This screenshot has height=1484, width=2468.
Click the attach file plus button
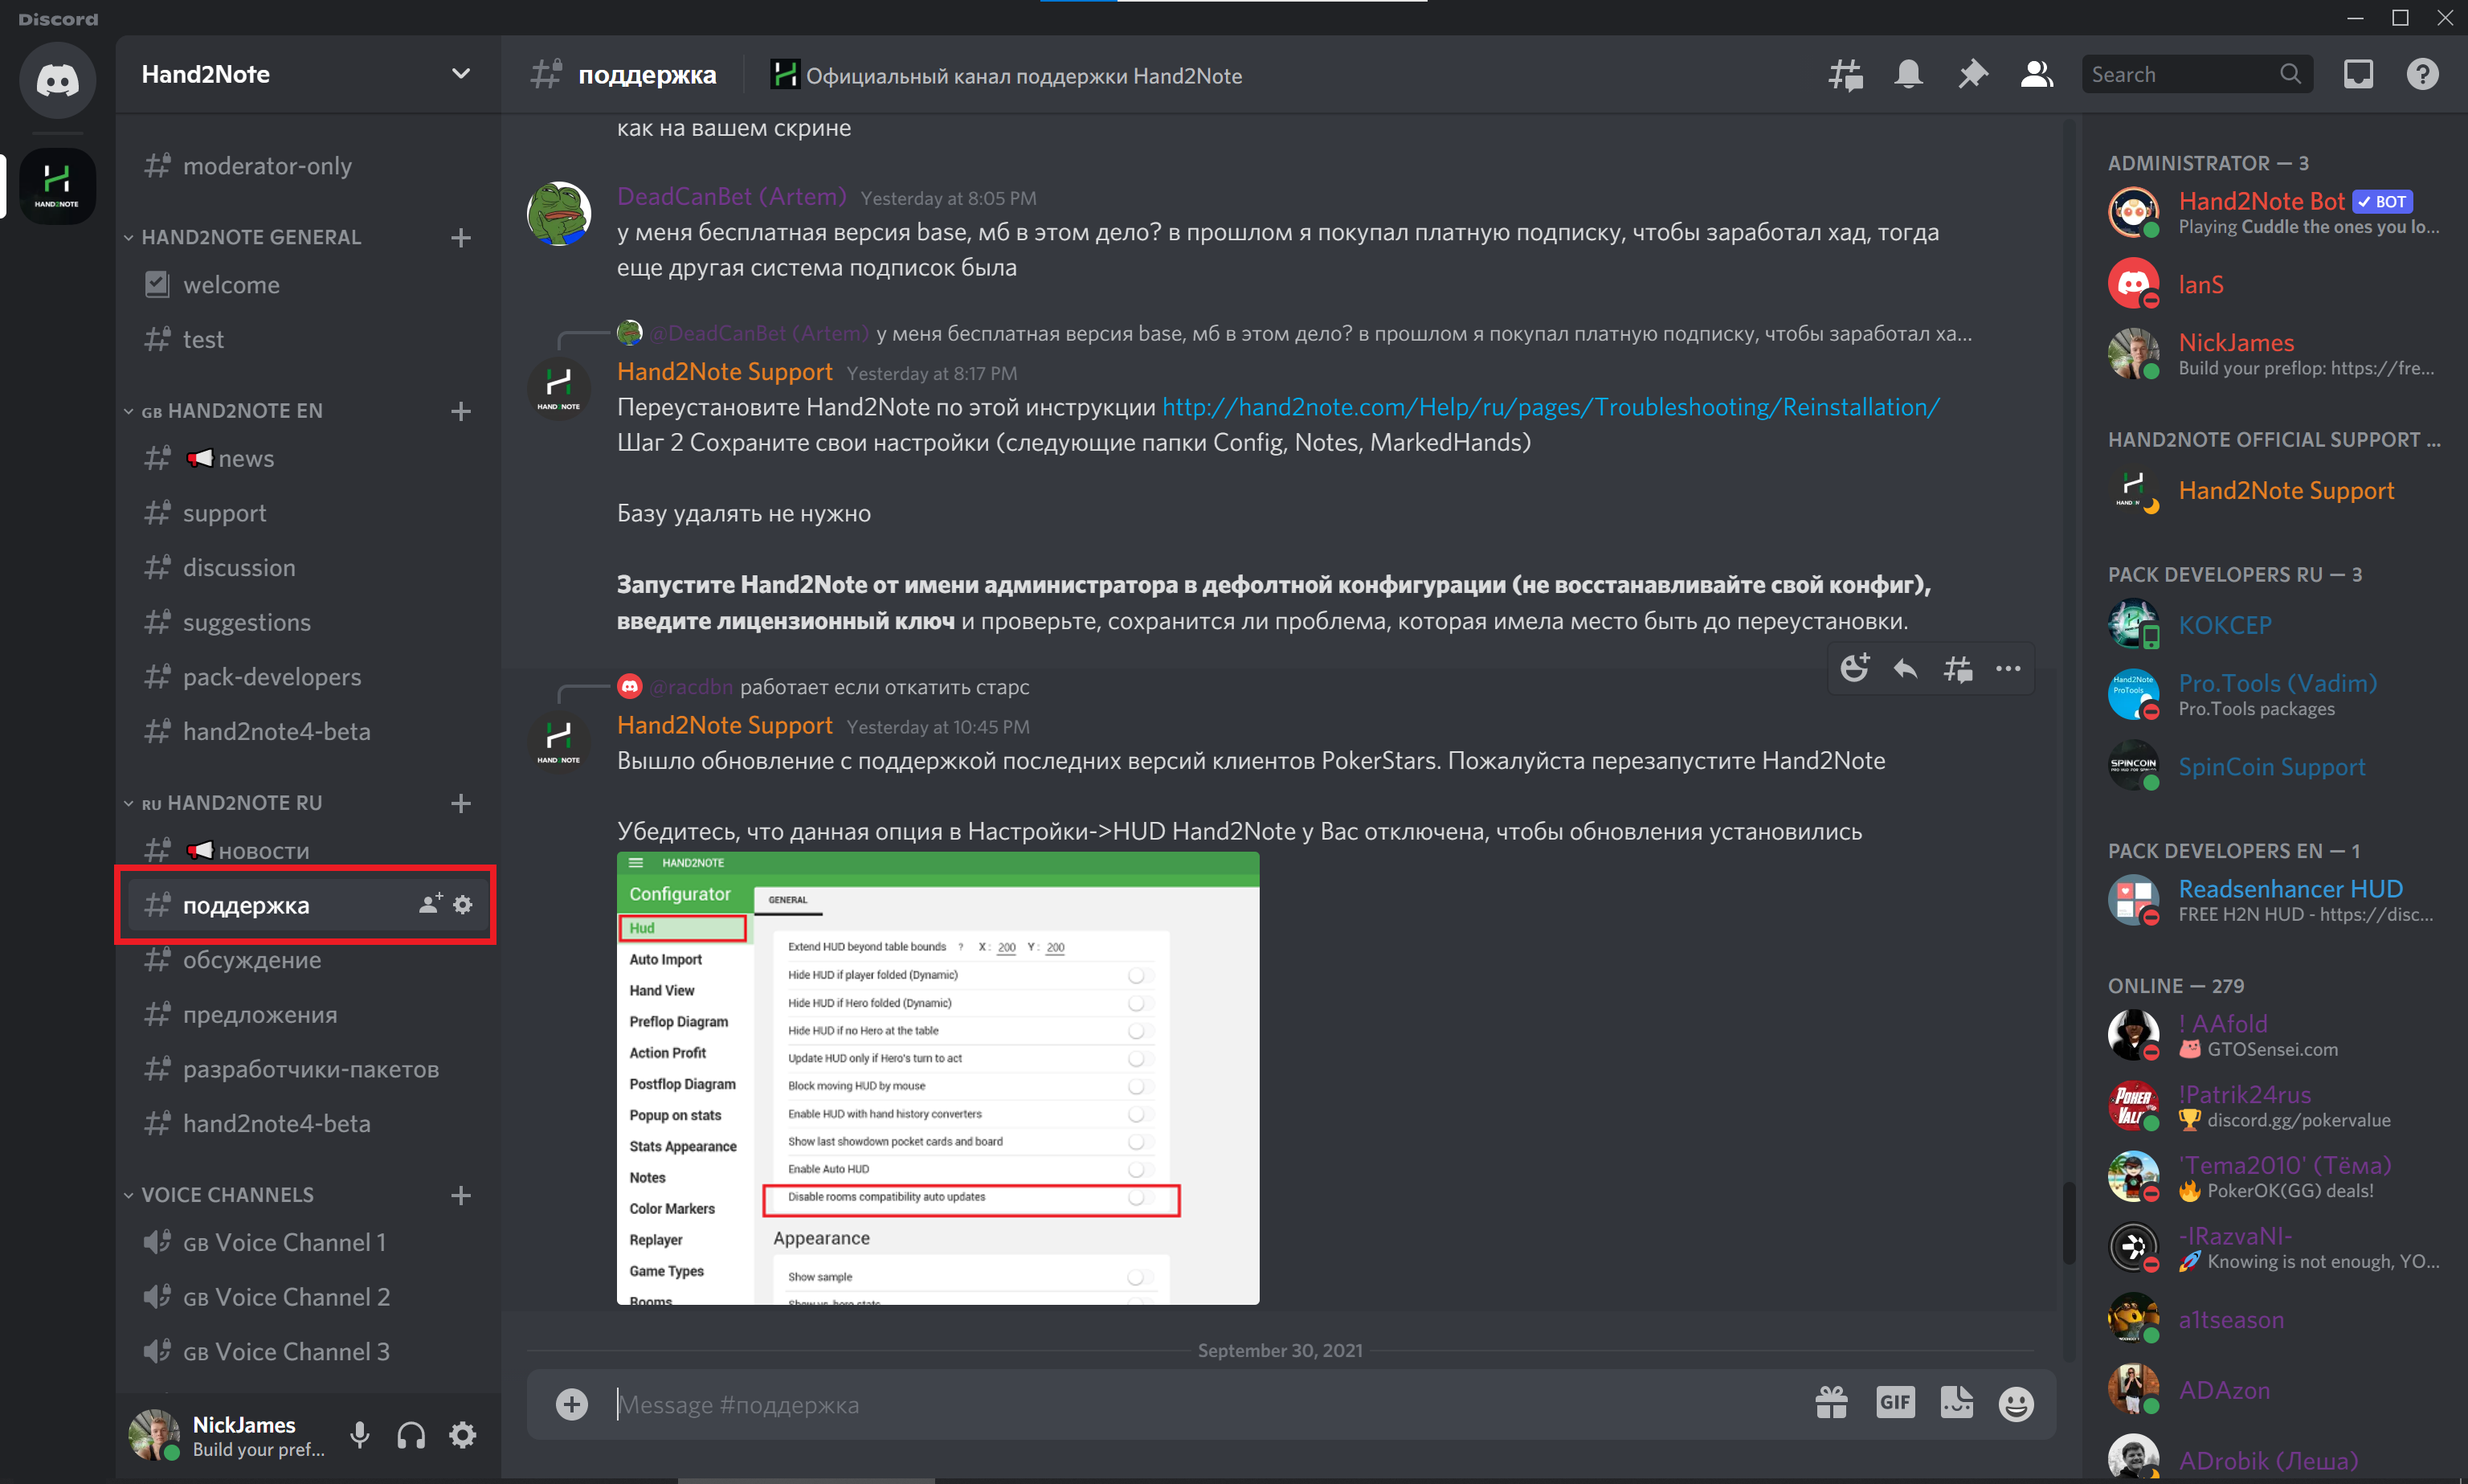[x=572, y=1404]
